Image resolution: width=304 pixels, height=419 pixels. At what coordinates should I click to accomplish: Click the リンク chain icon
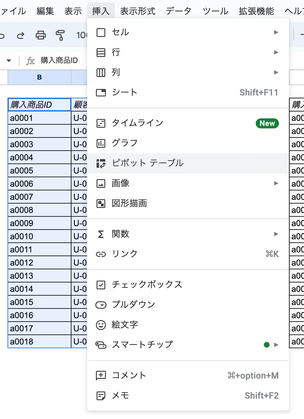pyautogui.click(x=101, y=254)
